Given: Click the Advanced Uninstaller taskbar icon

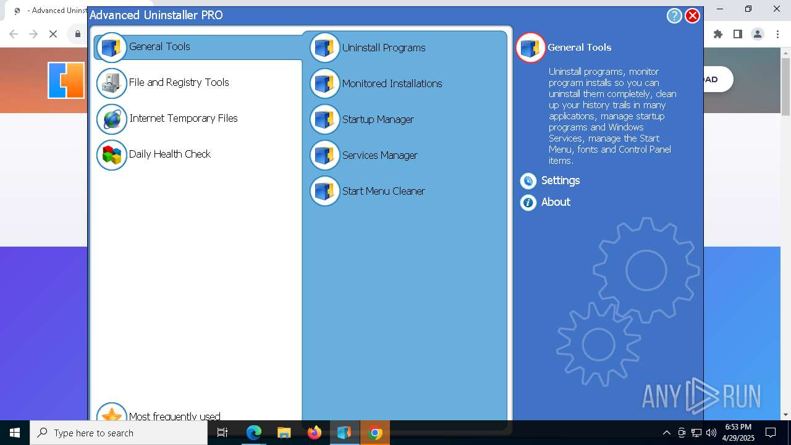Looking at the screenshot, I should click(x=344, y=433).
